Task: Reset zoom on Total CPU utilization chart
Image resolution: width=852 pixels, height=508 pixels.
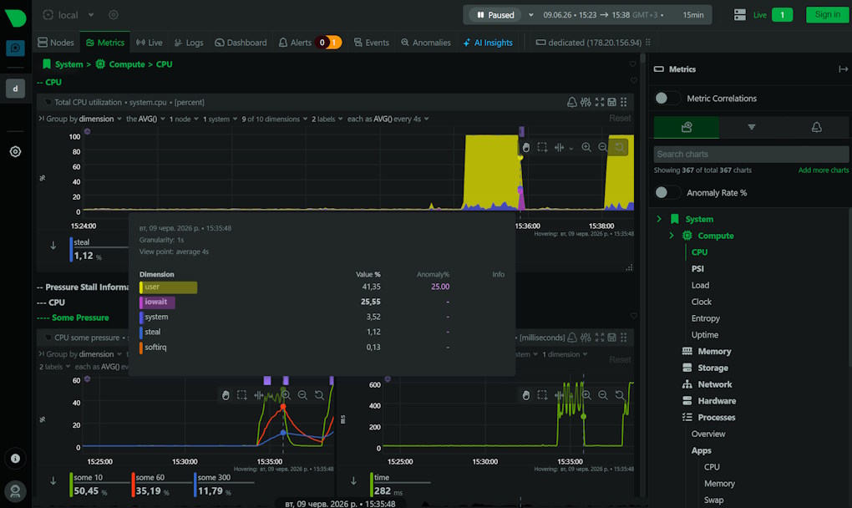Action: [620, 147]
